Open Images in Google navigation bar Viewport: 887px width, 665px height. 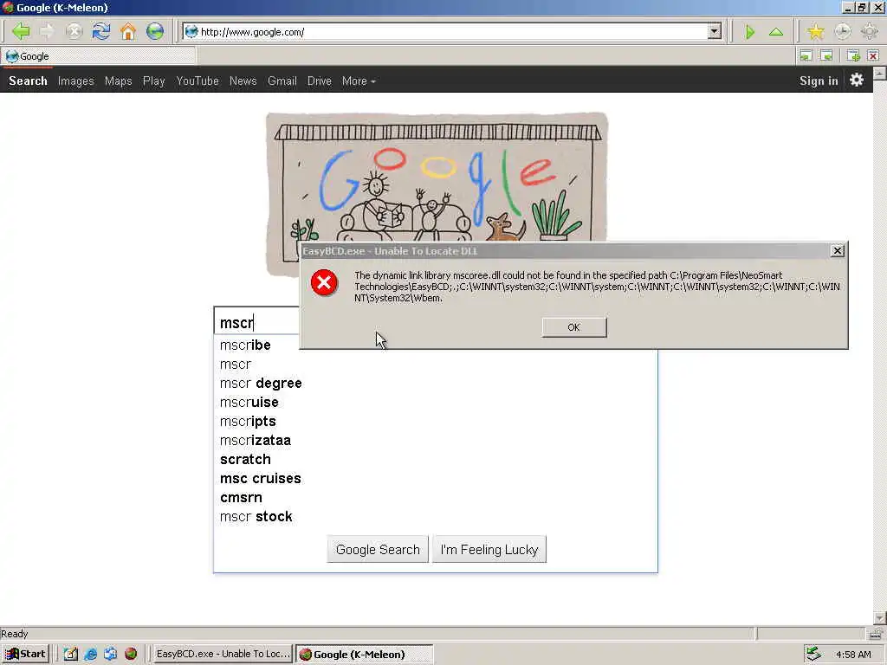click(76, 81)
